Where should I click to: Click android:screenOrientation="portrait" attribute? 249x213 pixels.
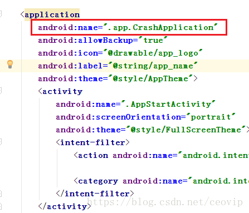tap(145, 117)
